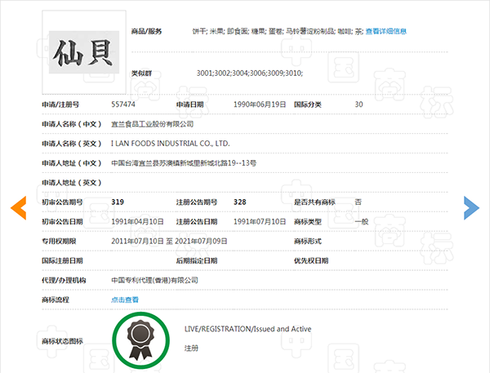Select application date 1990年06月19日
The width and height of the screenshot is (490, 373).
(260, 104)
